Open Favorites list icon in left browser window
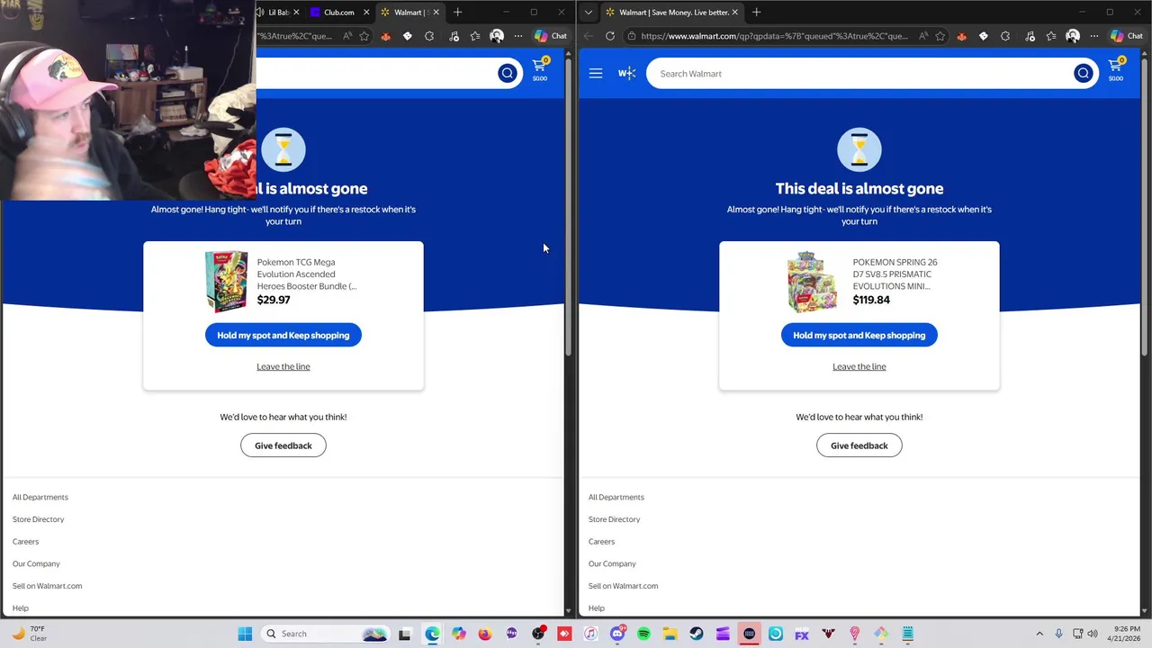1152x648 pixels. tap(475, 36)
